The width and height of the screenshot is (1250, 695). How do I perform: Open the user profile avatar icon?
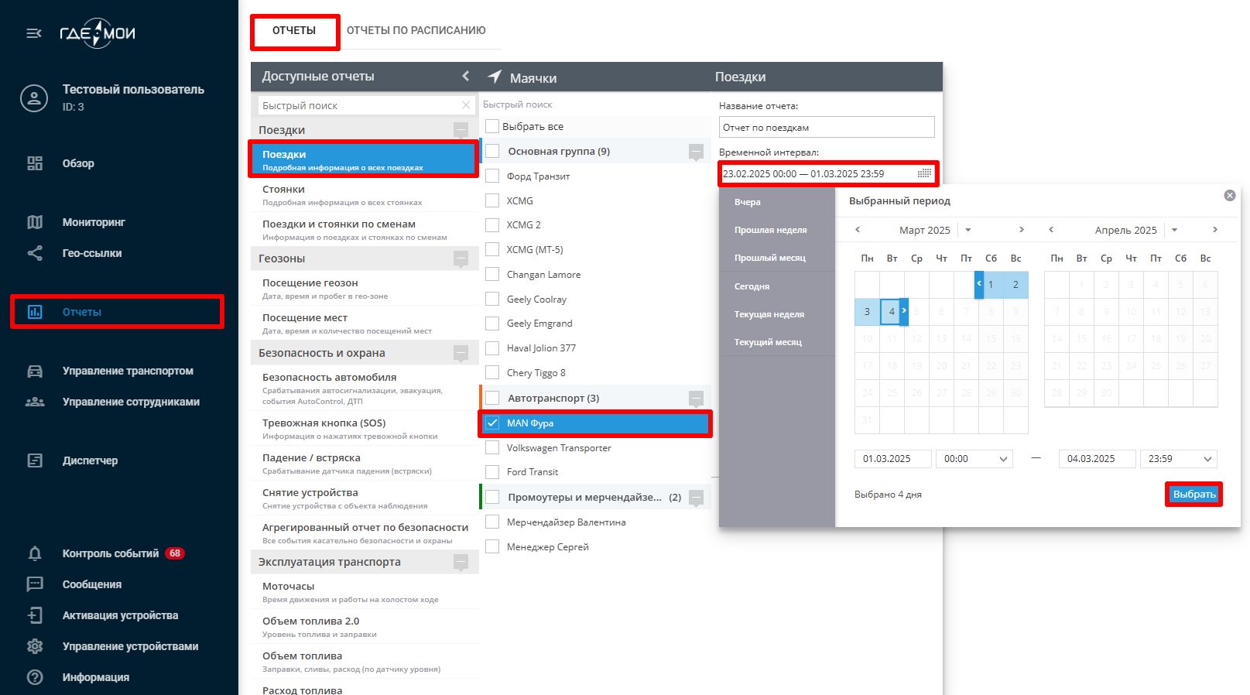point(34,98)
